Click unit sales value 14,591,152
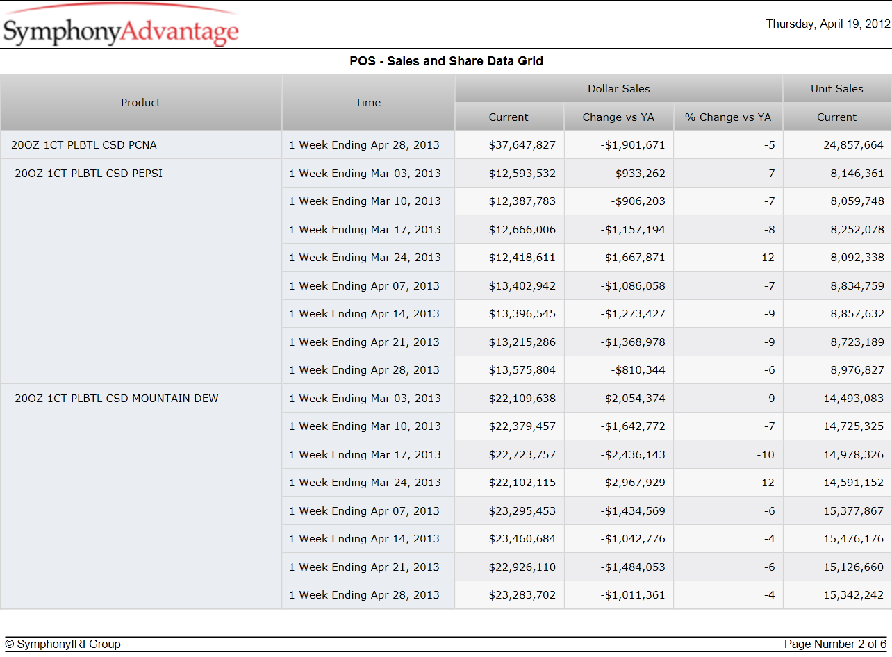The width and height of the screenshot is (892, 657). pyautogui.click(x=854, y=483)
